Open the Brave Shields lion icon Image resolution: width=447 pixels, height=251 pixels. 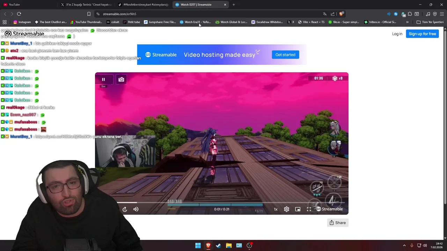[x=341, y=14]
